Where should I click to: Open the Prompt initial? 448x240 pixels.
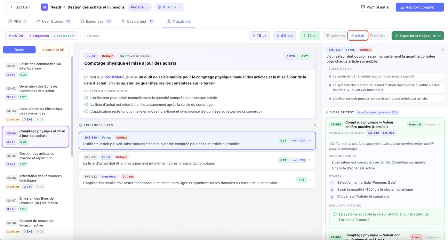(375, 7)
